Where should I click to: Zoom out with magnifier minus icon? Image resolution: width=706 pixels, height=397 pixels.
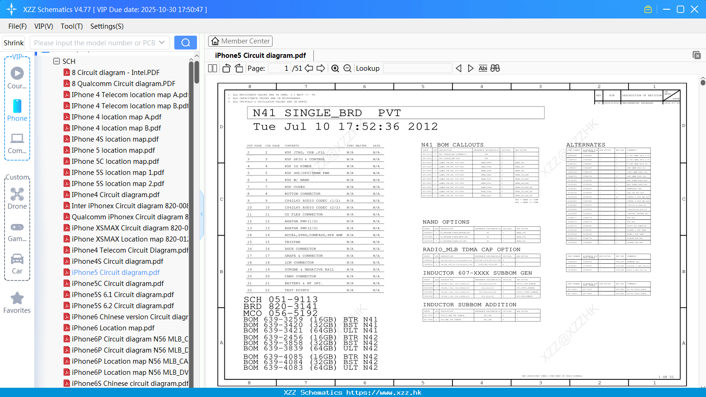pyautogui.click(x=347, y=68)
